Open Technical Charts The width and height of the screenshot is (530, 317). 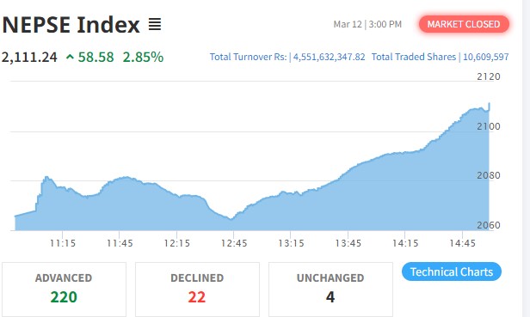coord(451,271)
